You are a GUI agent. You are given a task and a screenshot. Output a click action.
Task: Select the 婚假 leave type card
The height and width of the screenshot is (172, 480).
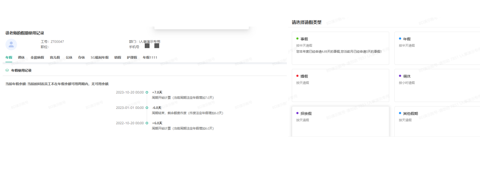tap(340, 85)
